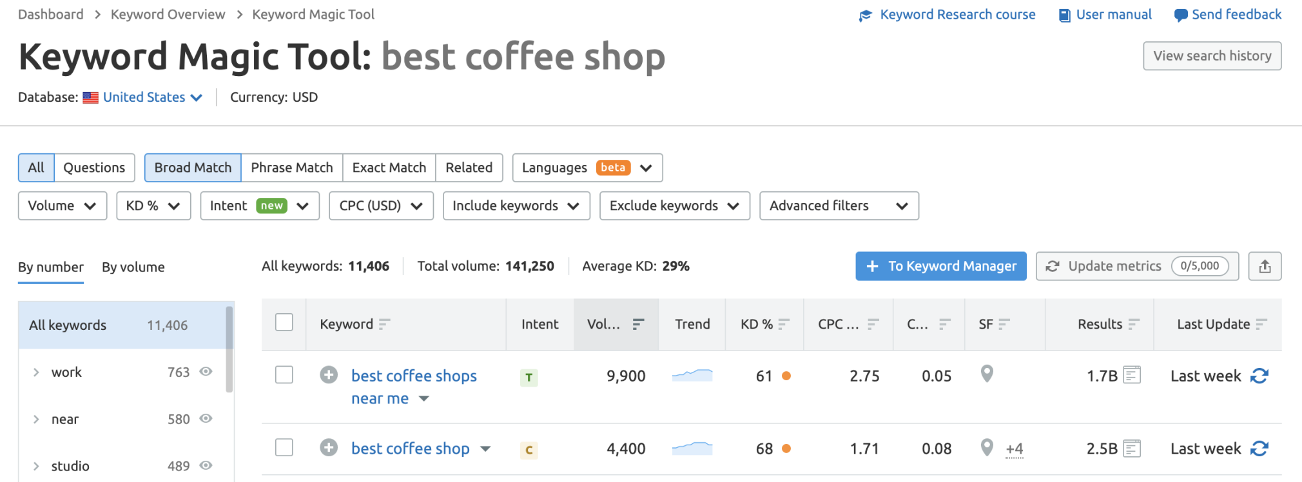Go to Dashboard breadcrumb

click(x=51, y=14)
